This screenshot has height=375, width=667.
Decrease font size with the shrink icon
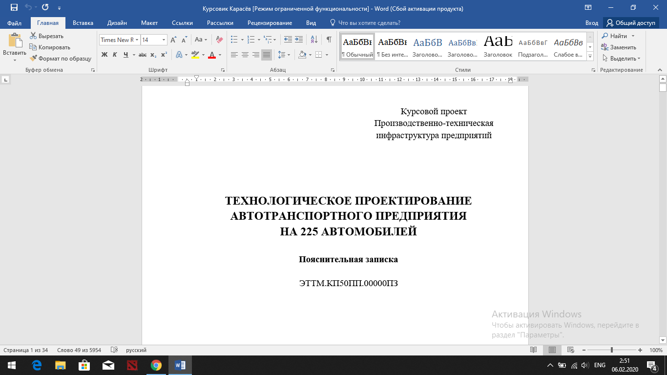[x=184, y=40]
